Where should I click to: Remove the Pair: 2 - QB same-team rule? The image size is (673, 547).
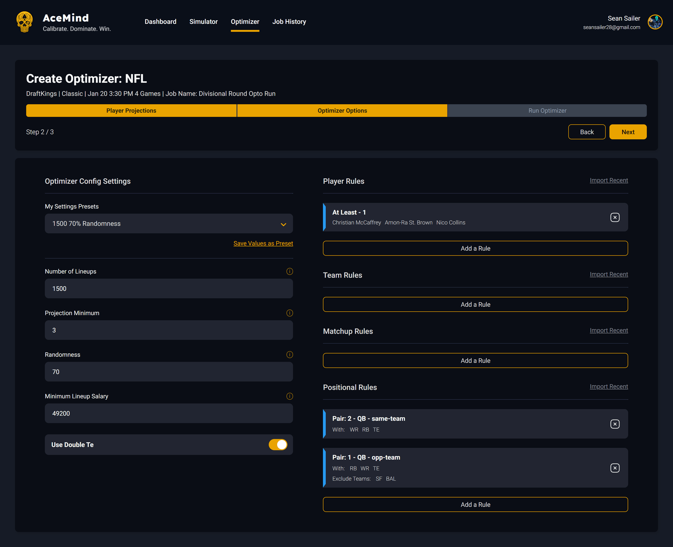tap(615, 424)
